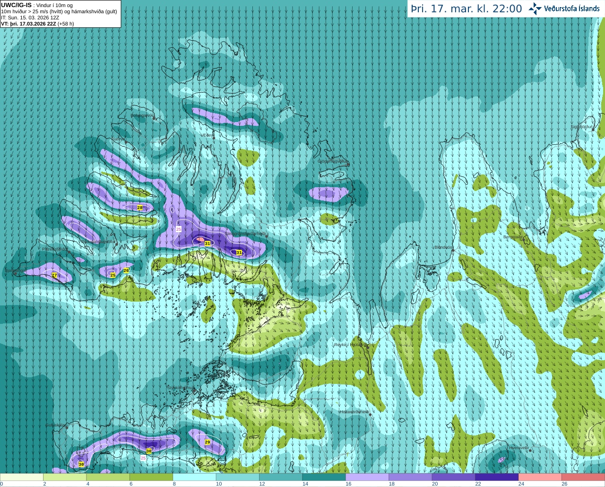Click the 'Veðurstofa Íslands' name text
This screenshot has height=487, width=605.
pyautogui.click(x=572, y=9)
